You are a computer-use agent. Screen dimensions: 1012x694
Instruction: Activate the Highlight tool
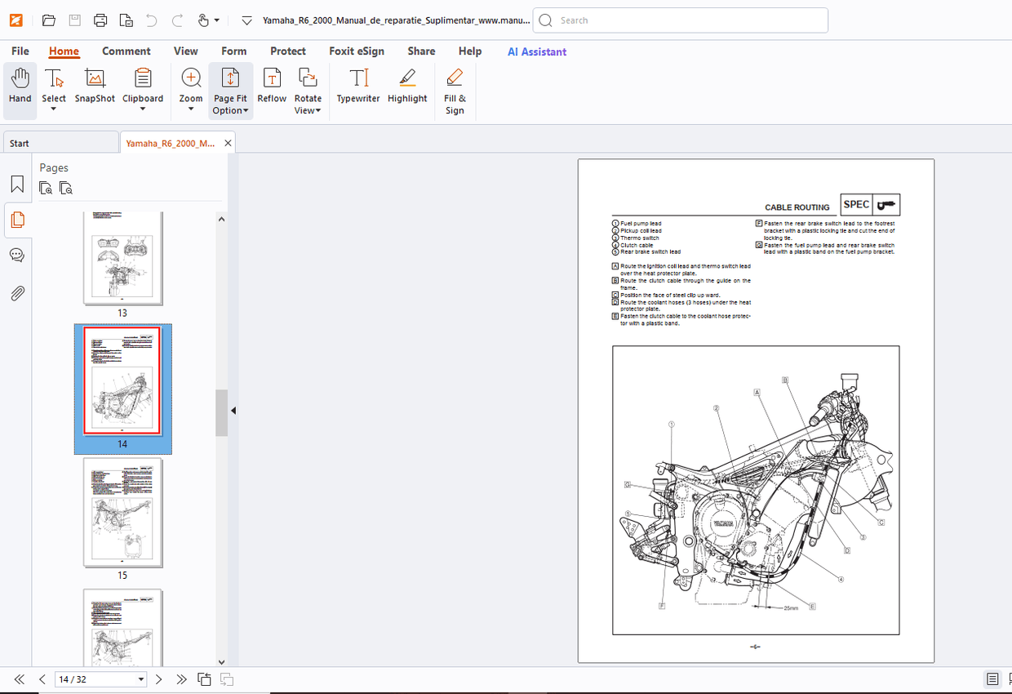click(x=407, y=86)
